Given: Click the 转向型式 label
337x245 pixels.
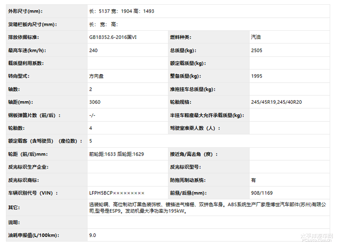Looking at the screenshot, I should 19,76.
